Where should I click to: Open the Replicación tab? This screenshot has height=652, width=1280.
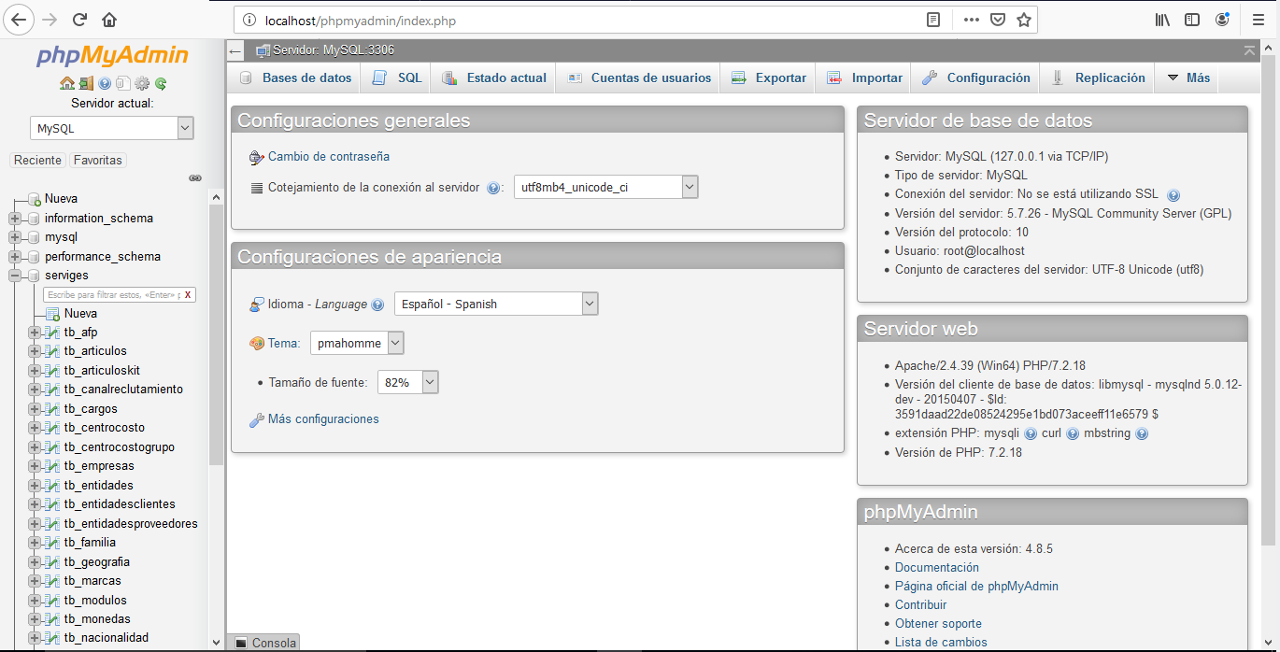pyautogui.click(x=1098, y=78)
